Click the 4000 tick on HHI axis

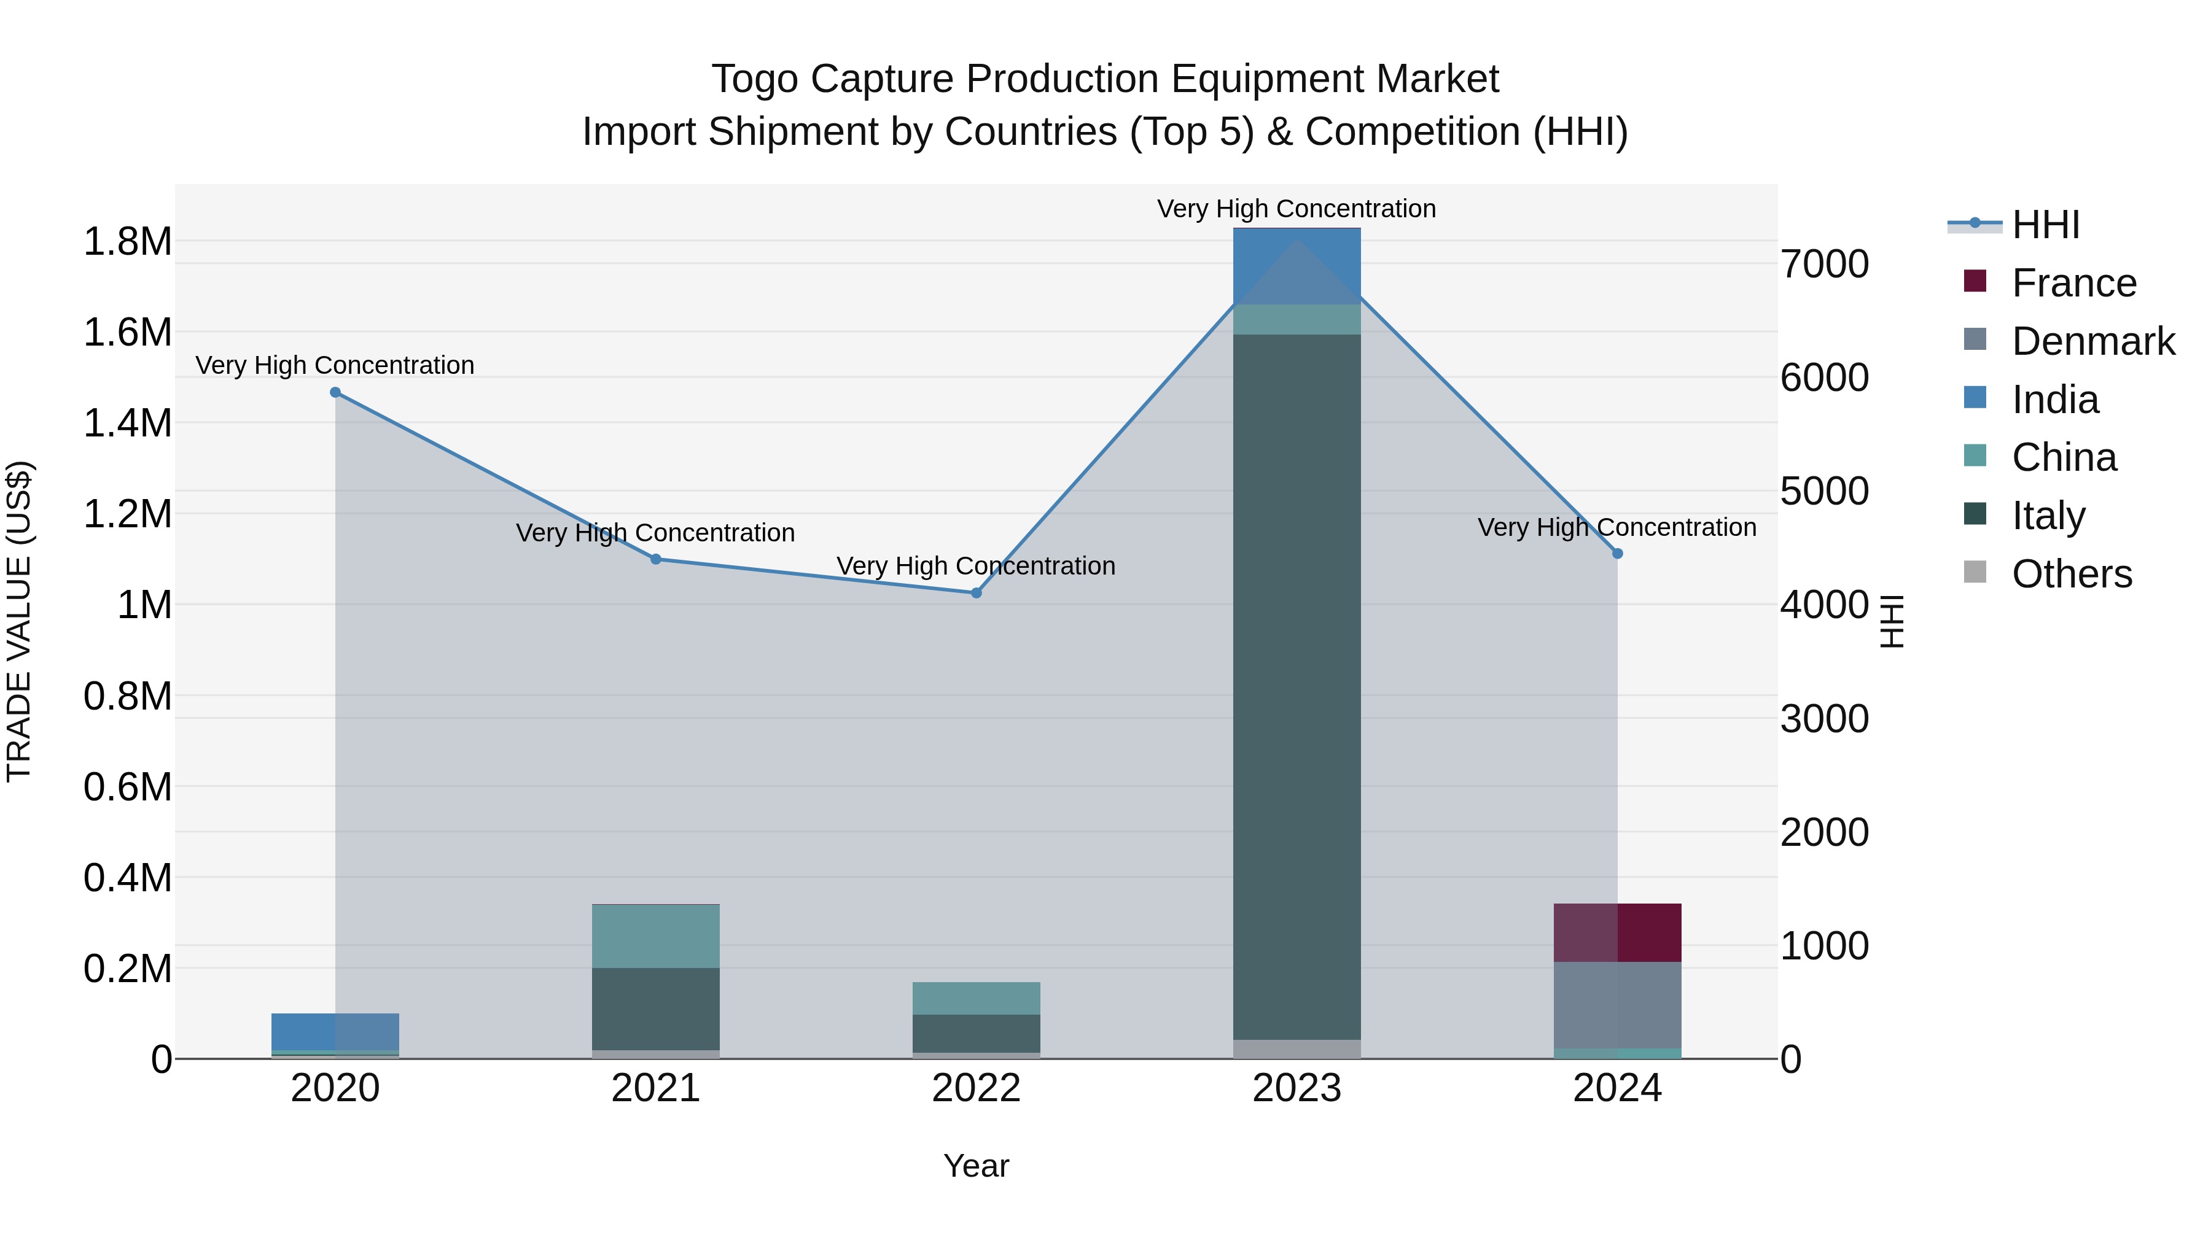(x=1825, y=605)
